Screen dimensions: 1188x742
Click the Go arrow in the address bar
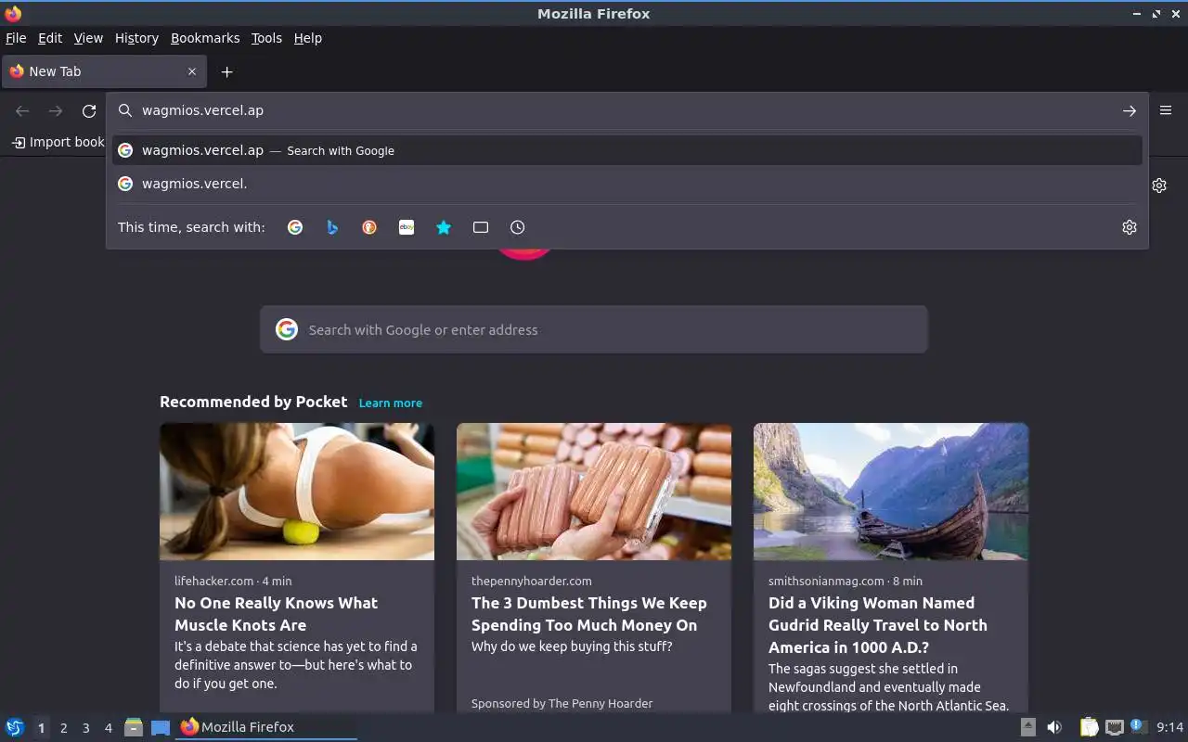(x=1130, y=110)
